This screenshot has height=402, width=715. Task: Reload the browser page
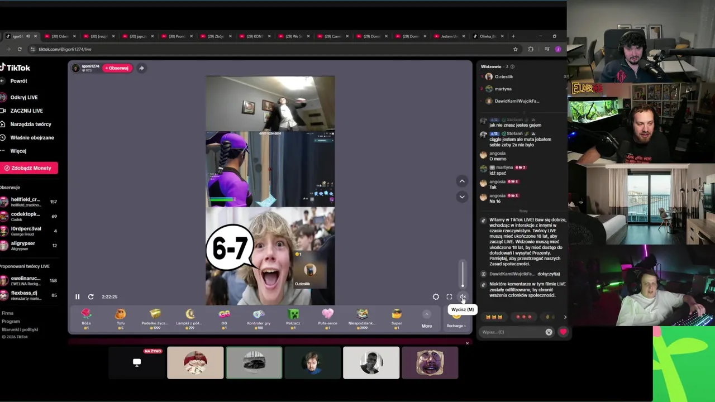tap(19, 49)
